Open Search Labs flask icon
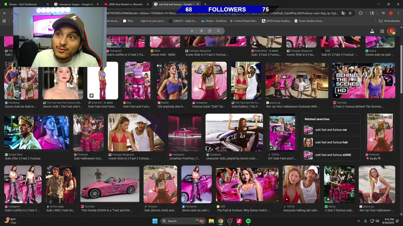The image size is (403, 226). tap(372, 31)
